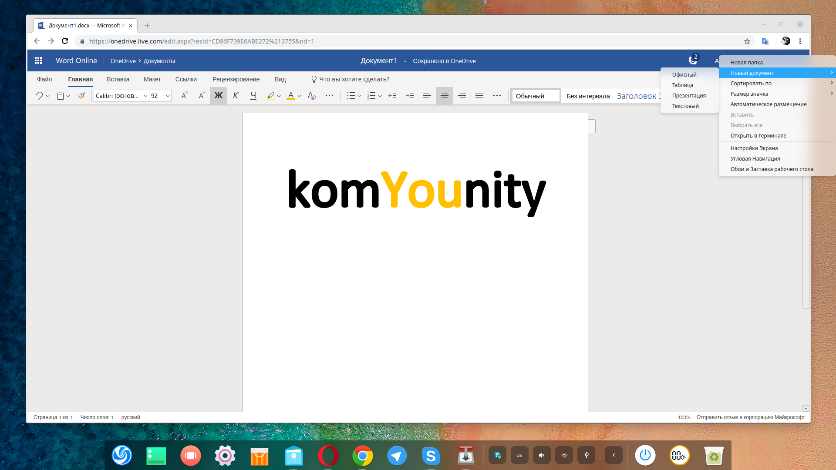836x470 pixels.
Task: Click the clear formatting icon
Action: click(x=311, y=96)
